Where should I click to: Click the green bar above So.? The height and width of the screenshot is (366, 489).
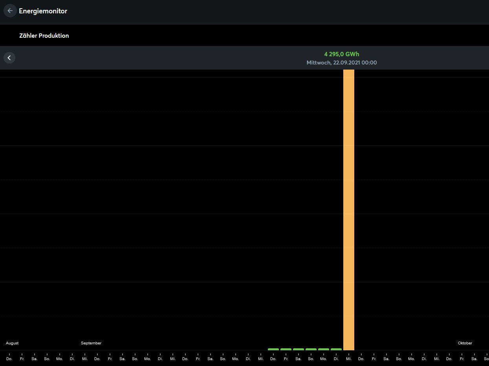pos(311,349)
